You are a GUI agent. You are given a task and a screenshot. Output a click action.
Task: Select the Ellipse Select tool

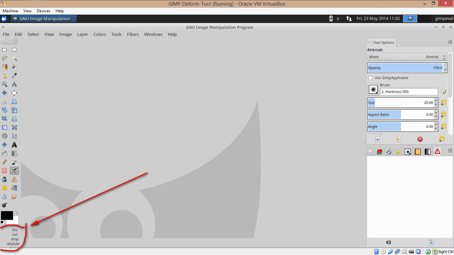pyautogui.click(x=14, y=50)
